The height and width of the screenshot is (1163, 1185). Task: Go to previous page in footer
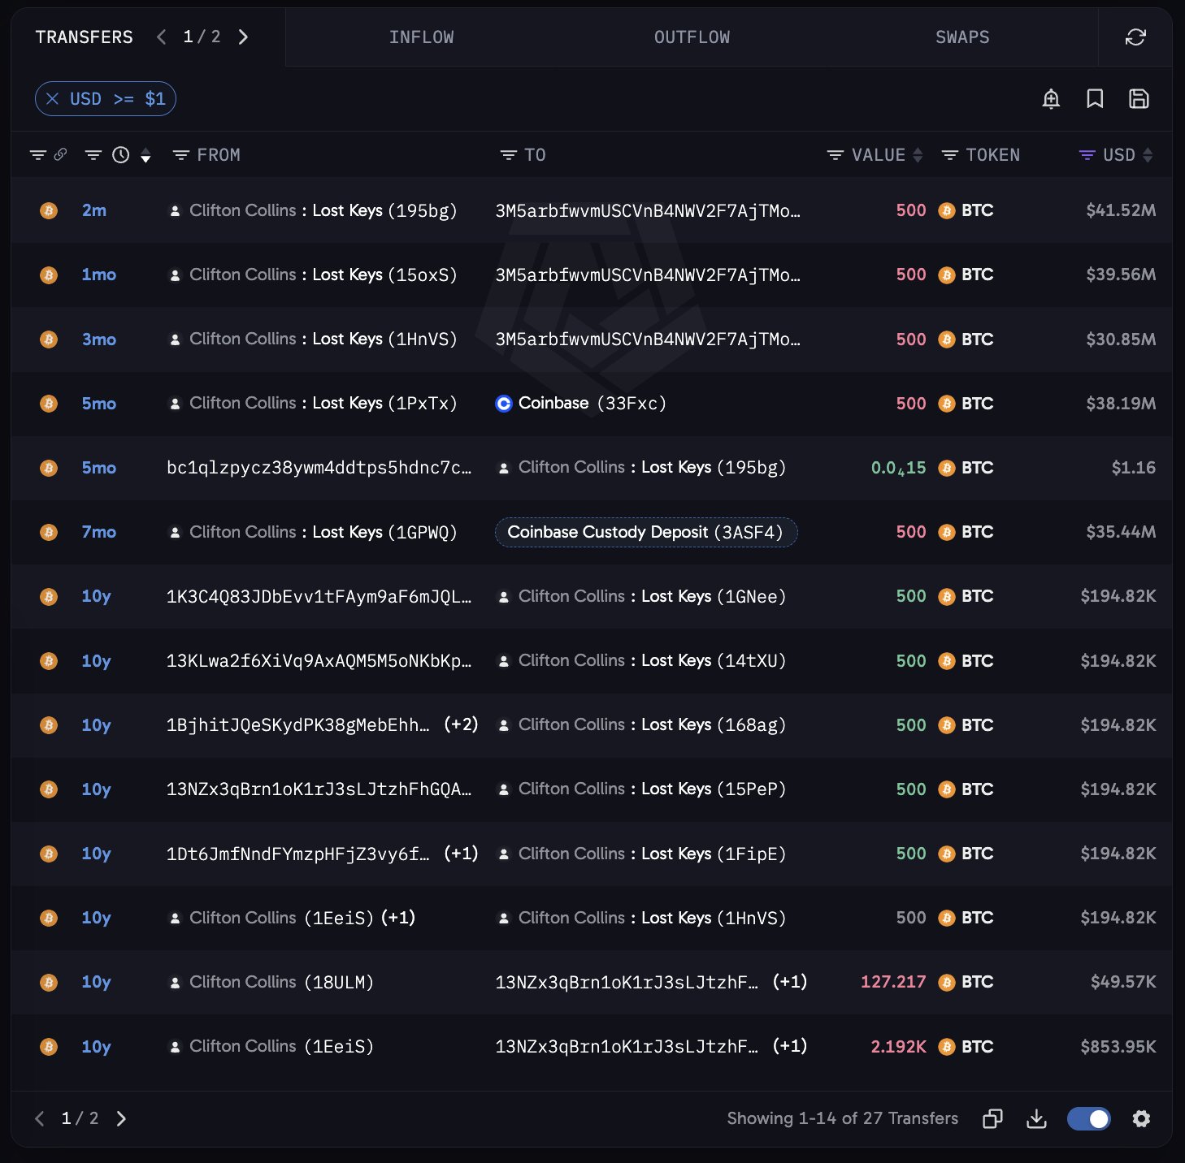[x=40, y=1119]
